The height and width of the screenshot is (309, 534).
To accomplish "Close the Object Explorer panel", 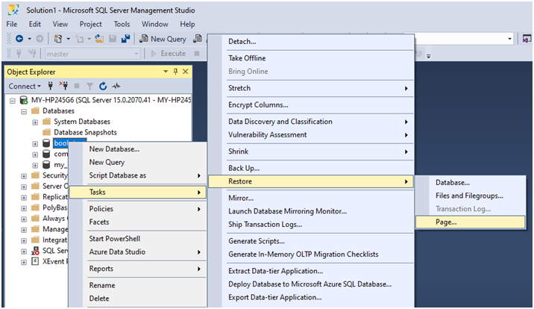I will tap(185, 72).
